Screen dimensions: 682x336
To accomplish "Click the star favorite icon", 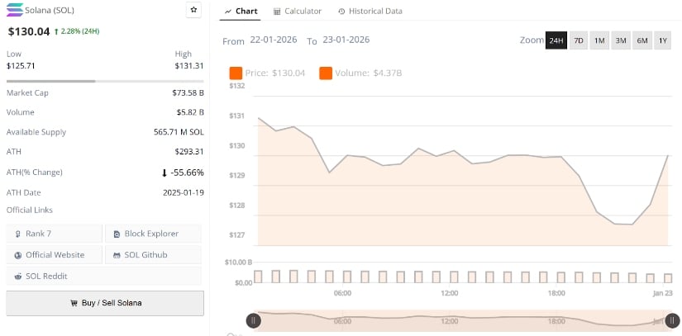I will click(193, 10).
